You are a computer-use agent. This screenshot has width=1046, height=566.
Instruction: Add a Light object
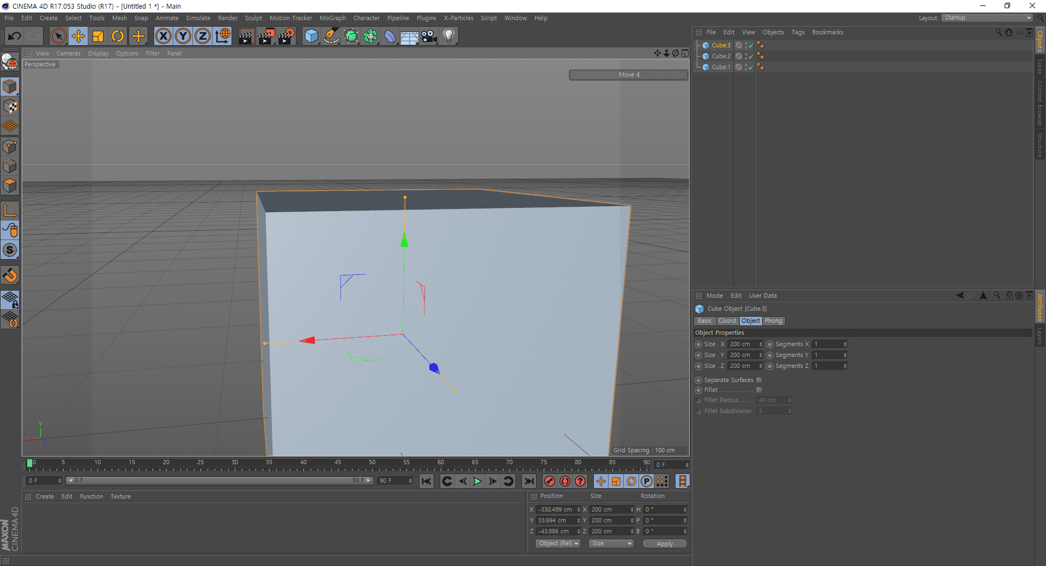click(449, 36)
